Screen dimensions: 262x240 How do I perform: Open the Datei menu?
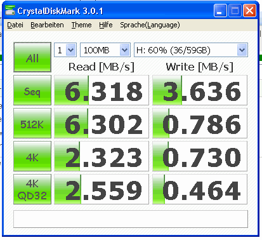pos(15,25)
